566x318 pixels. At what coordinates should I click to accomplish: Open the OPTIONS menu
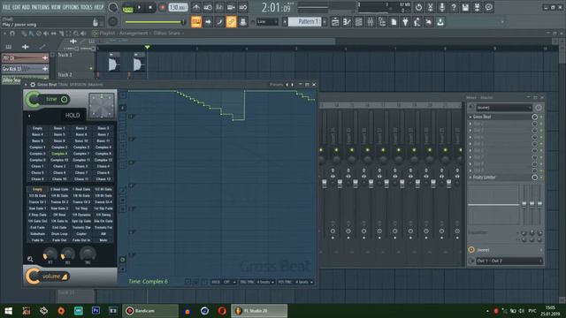tap(71, 7)
